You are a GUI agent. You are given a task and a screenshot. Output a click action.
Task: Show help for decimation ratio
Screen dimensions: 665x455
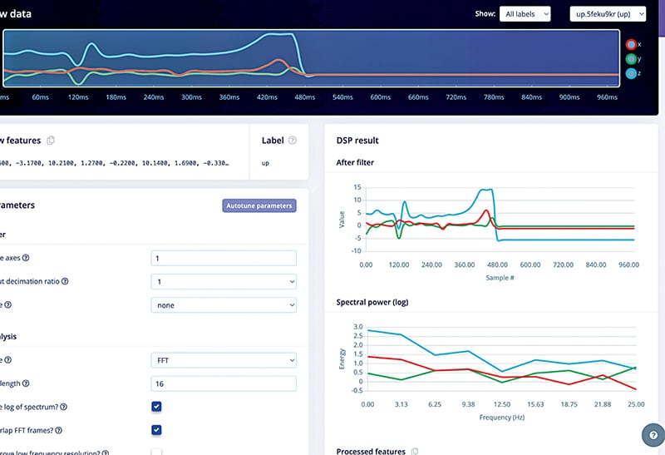click(x=65, y=281)
